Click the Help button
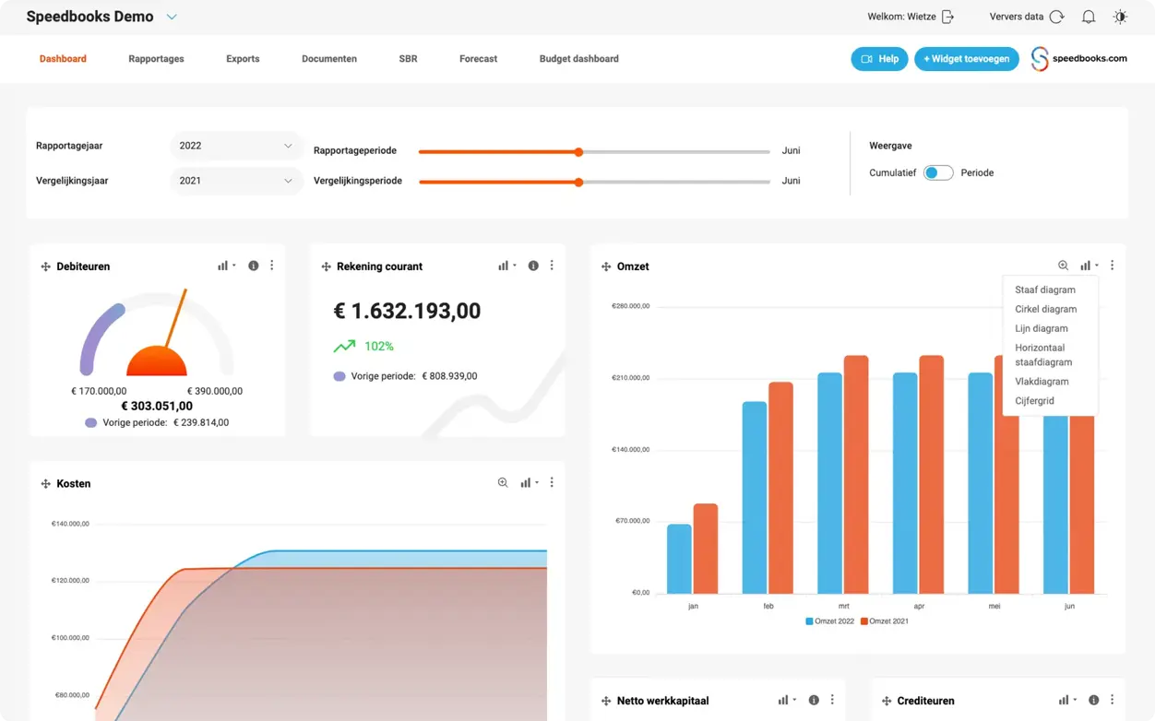 point(879,59)
